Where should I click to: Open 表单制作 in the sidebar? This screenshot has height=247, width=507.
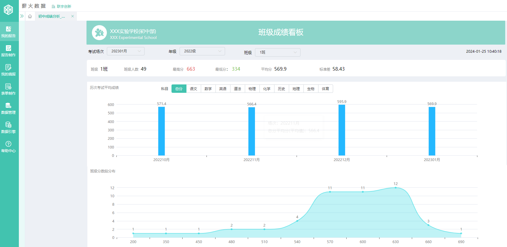click(8, 89)
